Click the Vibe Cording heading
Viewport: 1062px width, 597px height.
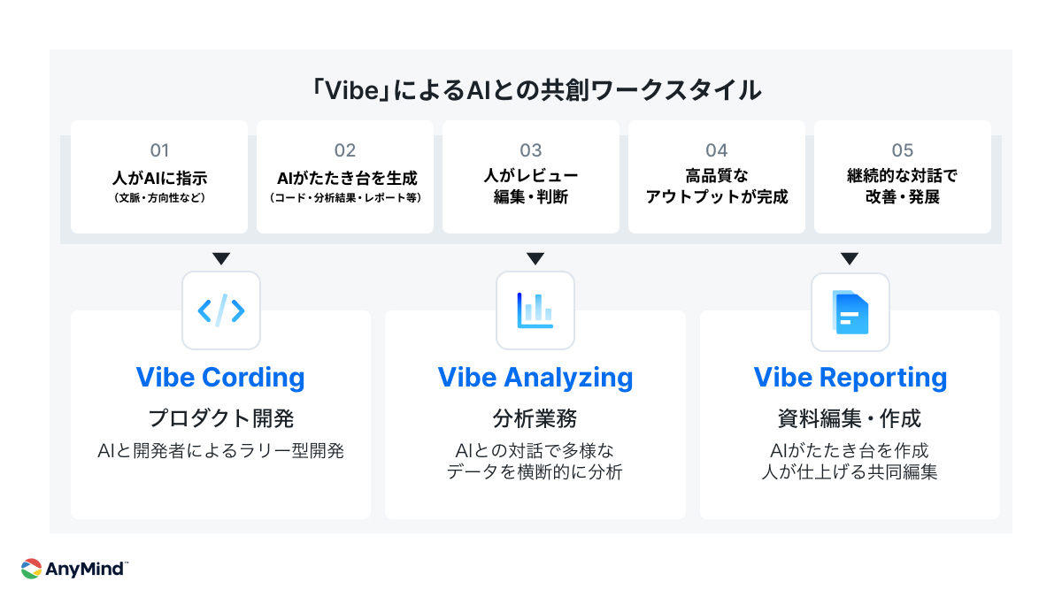[x=220, y=378]
